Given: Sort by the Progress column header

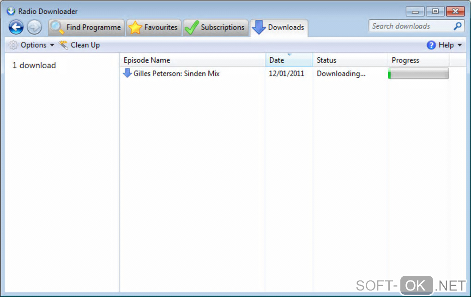Looking at the screenshot, I should coord(418,60).
